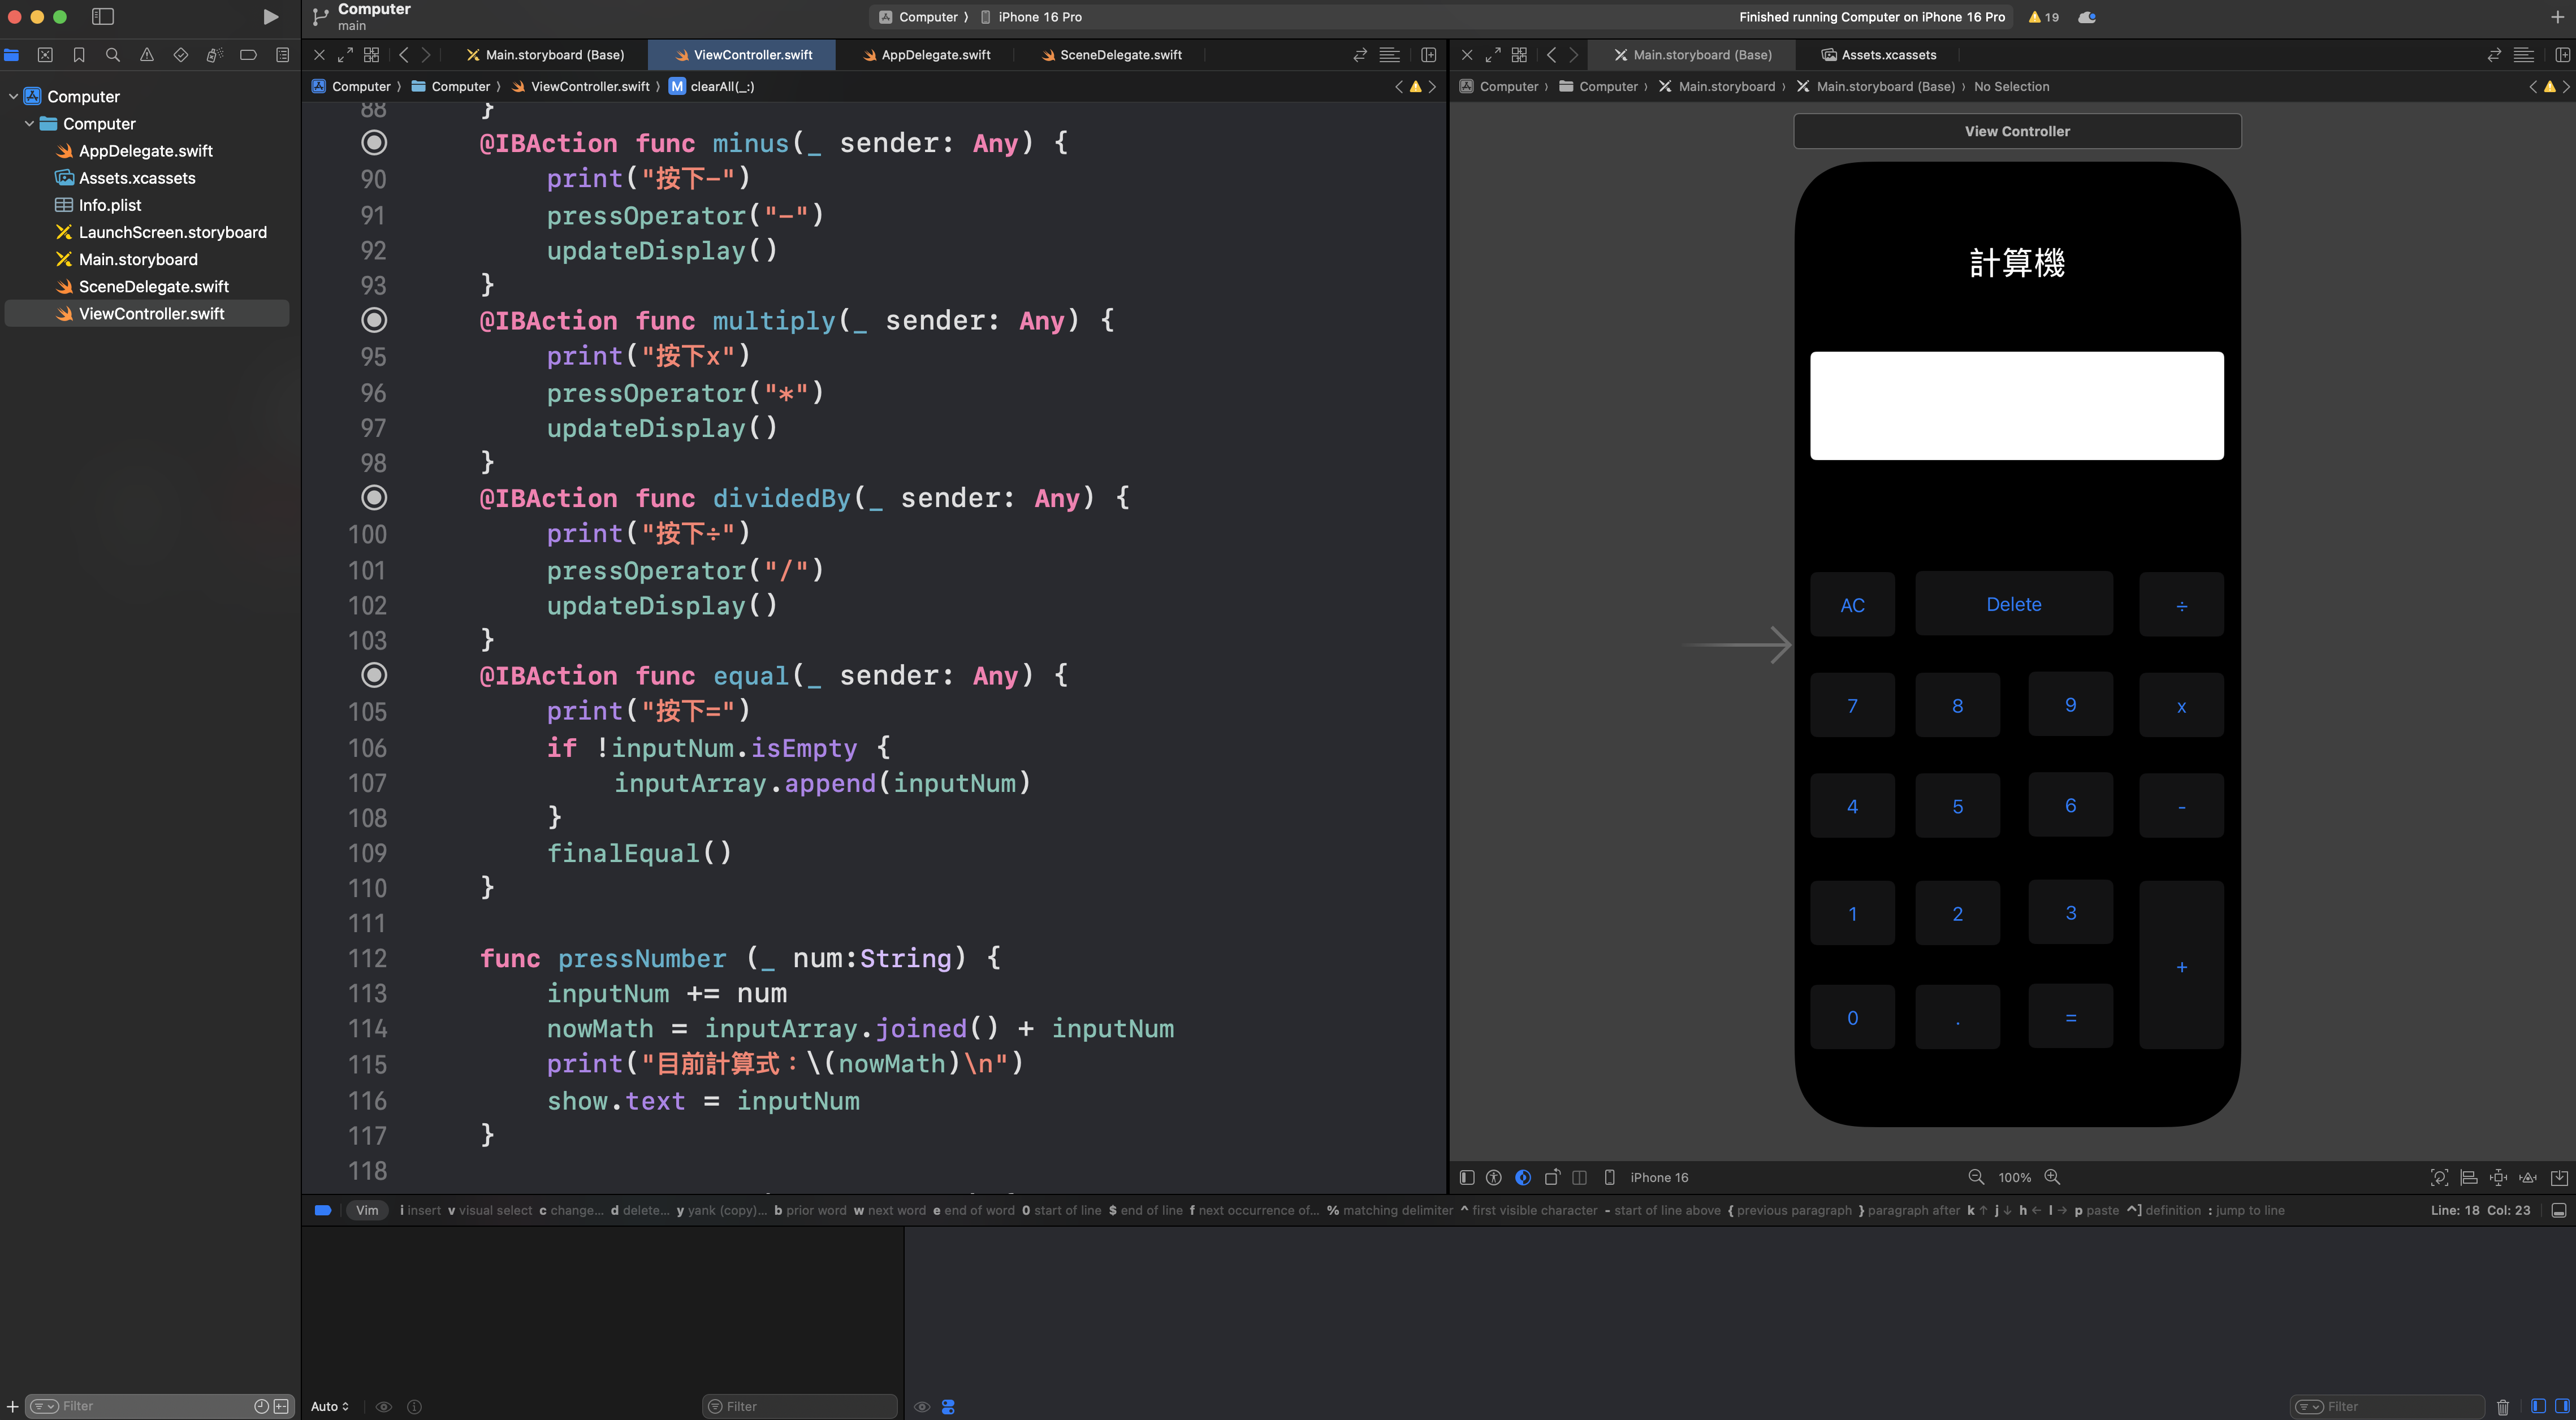The width and height of the screenshot is (2576, 1420).
Task: Clear the console with the trash icon
Action: pos(2502,1406)
